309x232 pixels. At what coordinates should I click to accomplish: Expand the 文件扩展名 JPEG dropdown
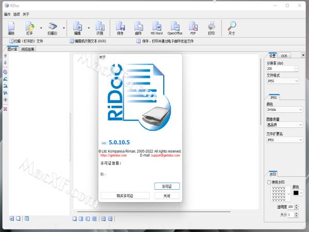click(301, 140)
